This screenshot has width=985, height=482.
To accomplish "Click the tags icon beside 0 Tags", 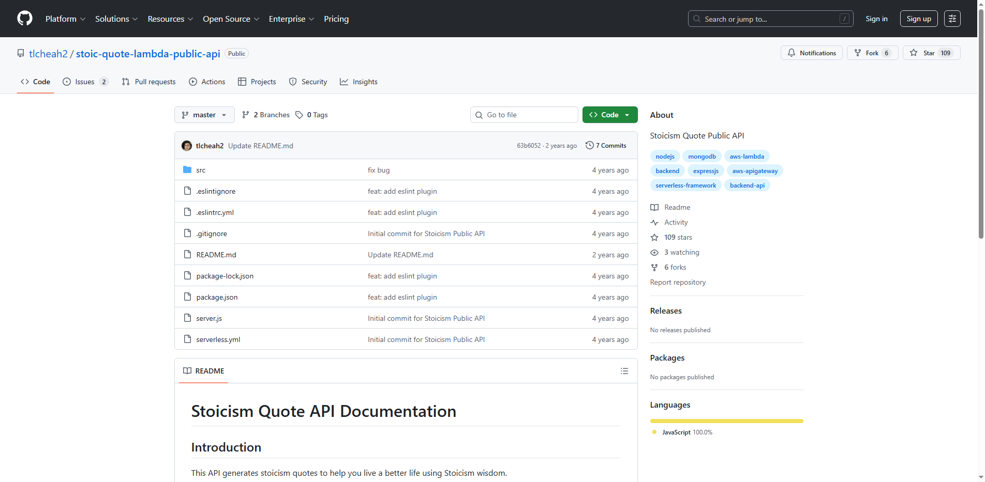I will pos(299,115).
